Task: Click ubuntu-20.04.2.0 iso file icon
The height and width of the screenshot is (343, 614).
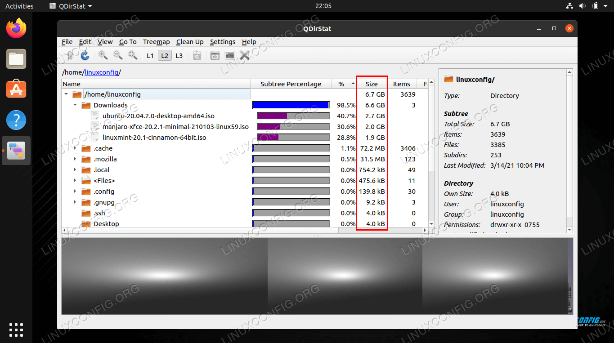Action: click(x=95, y=116)
